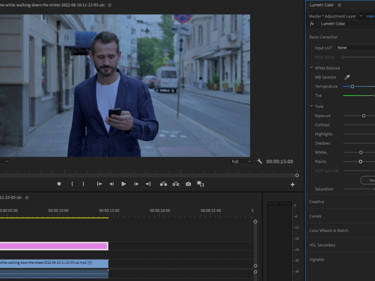Viewport: 375px width, 281px height.
Task: Expand the Creative section
Action: tap(316, 202)
